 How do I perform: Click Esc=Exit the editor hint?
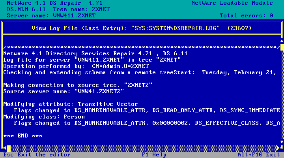[x=37, y=154]
